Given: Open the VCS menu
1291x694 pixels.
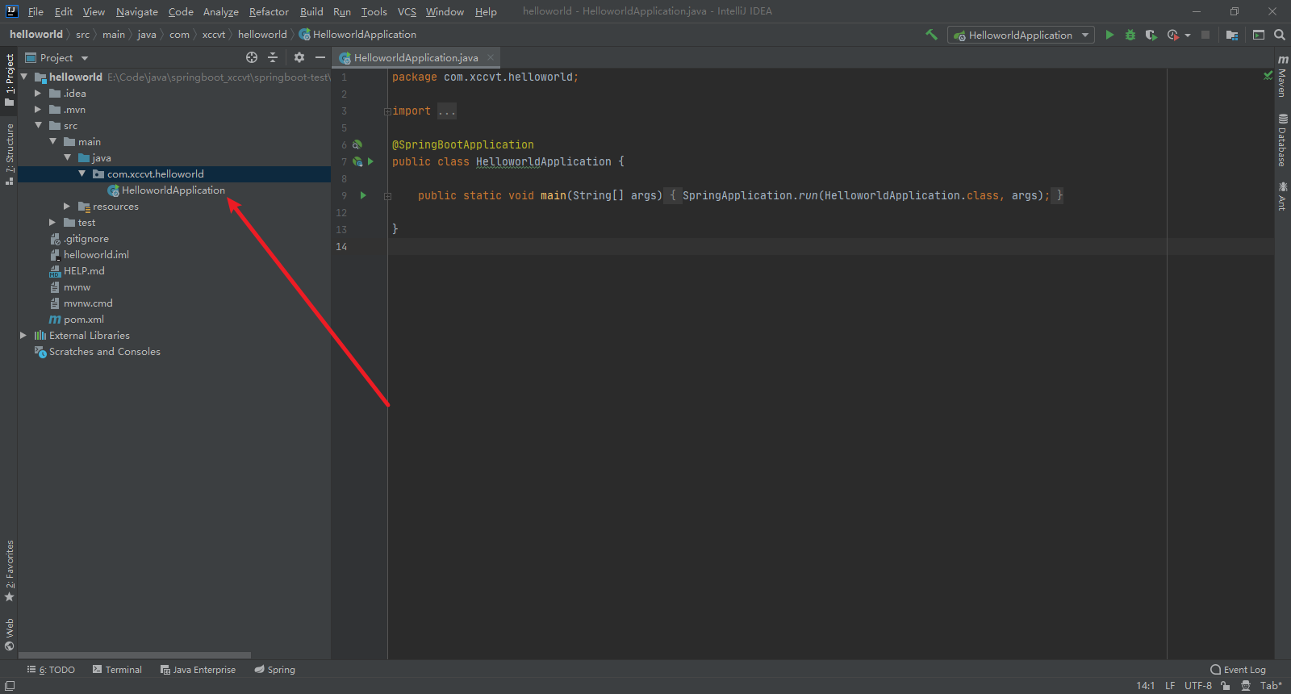Looking at the screenshot, I should tap(407, 11).
